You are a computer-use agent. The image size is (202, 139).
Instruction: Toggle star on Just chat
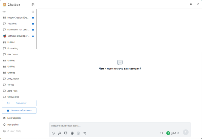coord(33,24)
